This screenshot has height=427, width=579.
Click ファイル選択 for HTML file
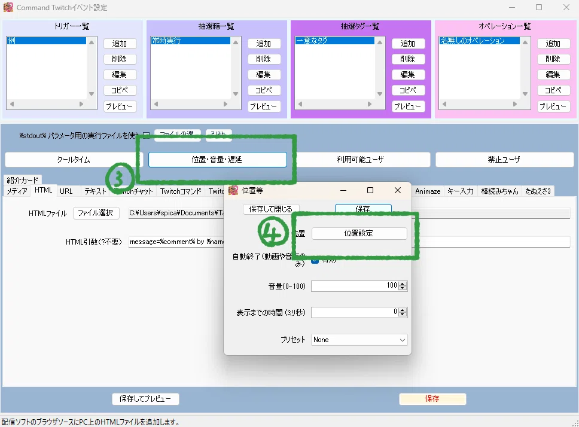tap(96, 213)
